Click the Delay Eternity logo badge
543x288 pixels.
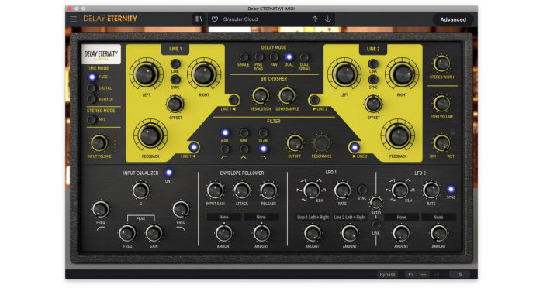[101, 54]
